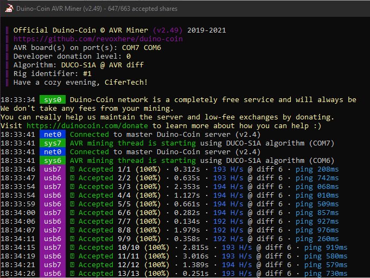370x278 pixels.
Task: Click "Rig identifier: #1" line
Action: 53,74
